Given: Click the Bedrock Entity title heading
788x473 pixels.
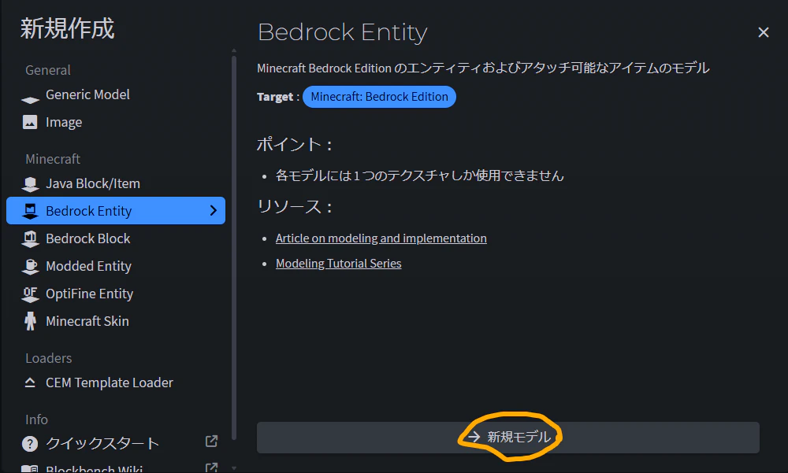Looking at the screenshot, I should click(x=342, y=32).
